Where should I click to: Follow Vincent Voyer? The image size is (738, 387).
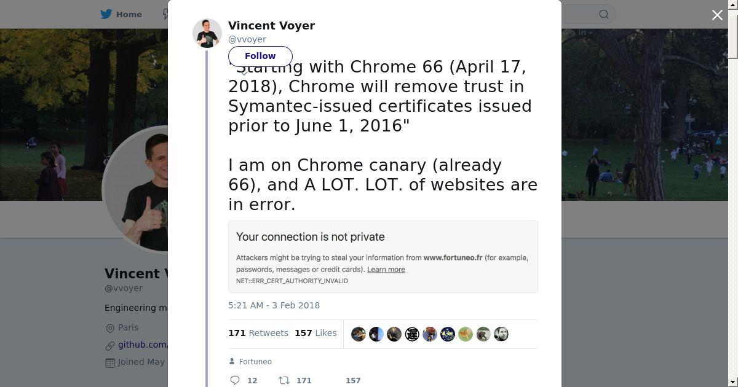pos(260,56)
